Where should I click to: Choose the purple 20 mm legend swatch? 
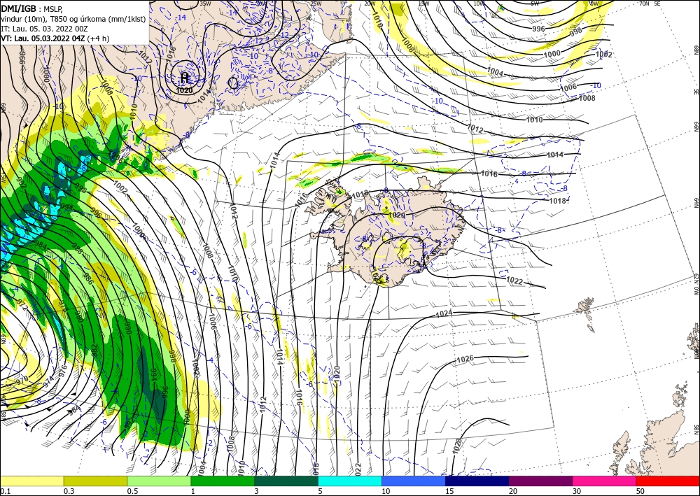[x=540, y=481]
